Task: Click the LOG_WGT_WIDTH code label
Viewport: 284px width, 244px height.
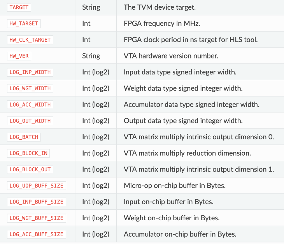Action: tap(30, 88)
